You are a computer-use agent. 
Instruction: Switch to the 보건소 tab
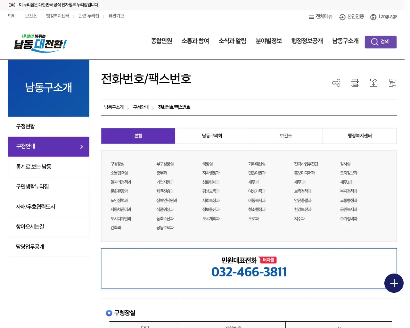[x=286, y=136]
